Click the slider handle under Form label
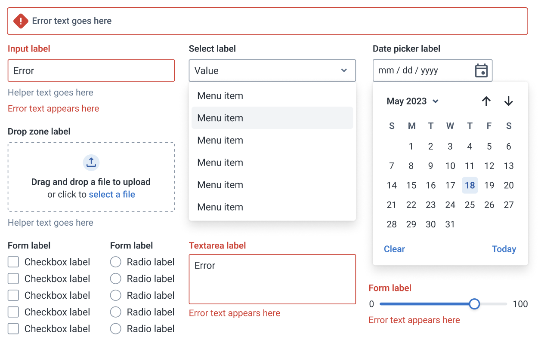This screenshot has height=343, width=538. (x=474, y=304)
